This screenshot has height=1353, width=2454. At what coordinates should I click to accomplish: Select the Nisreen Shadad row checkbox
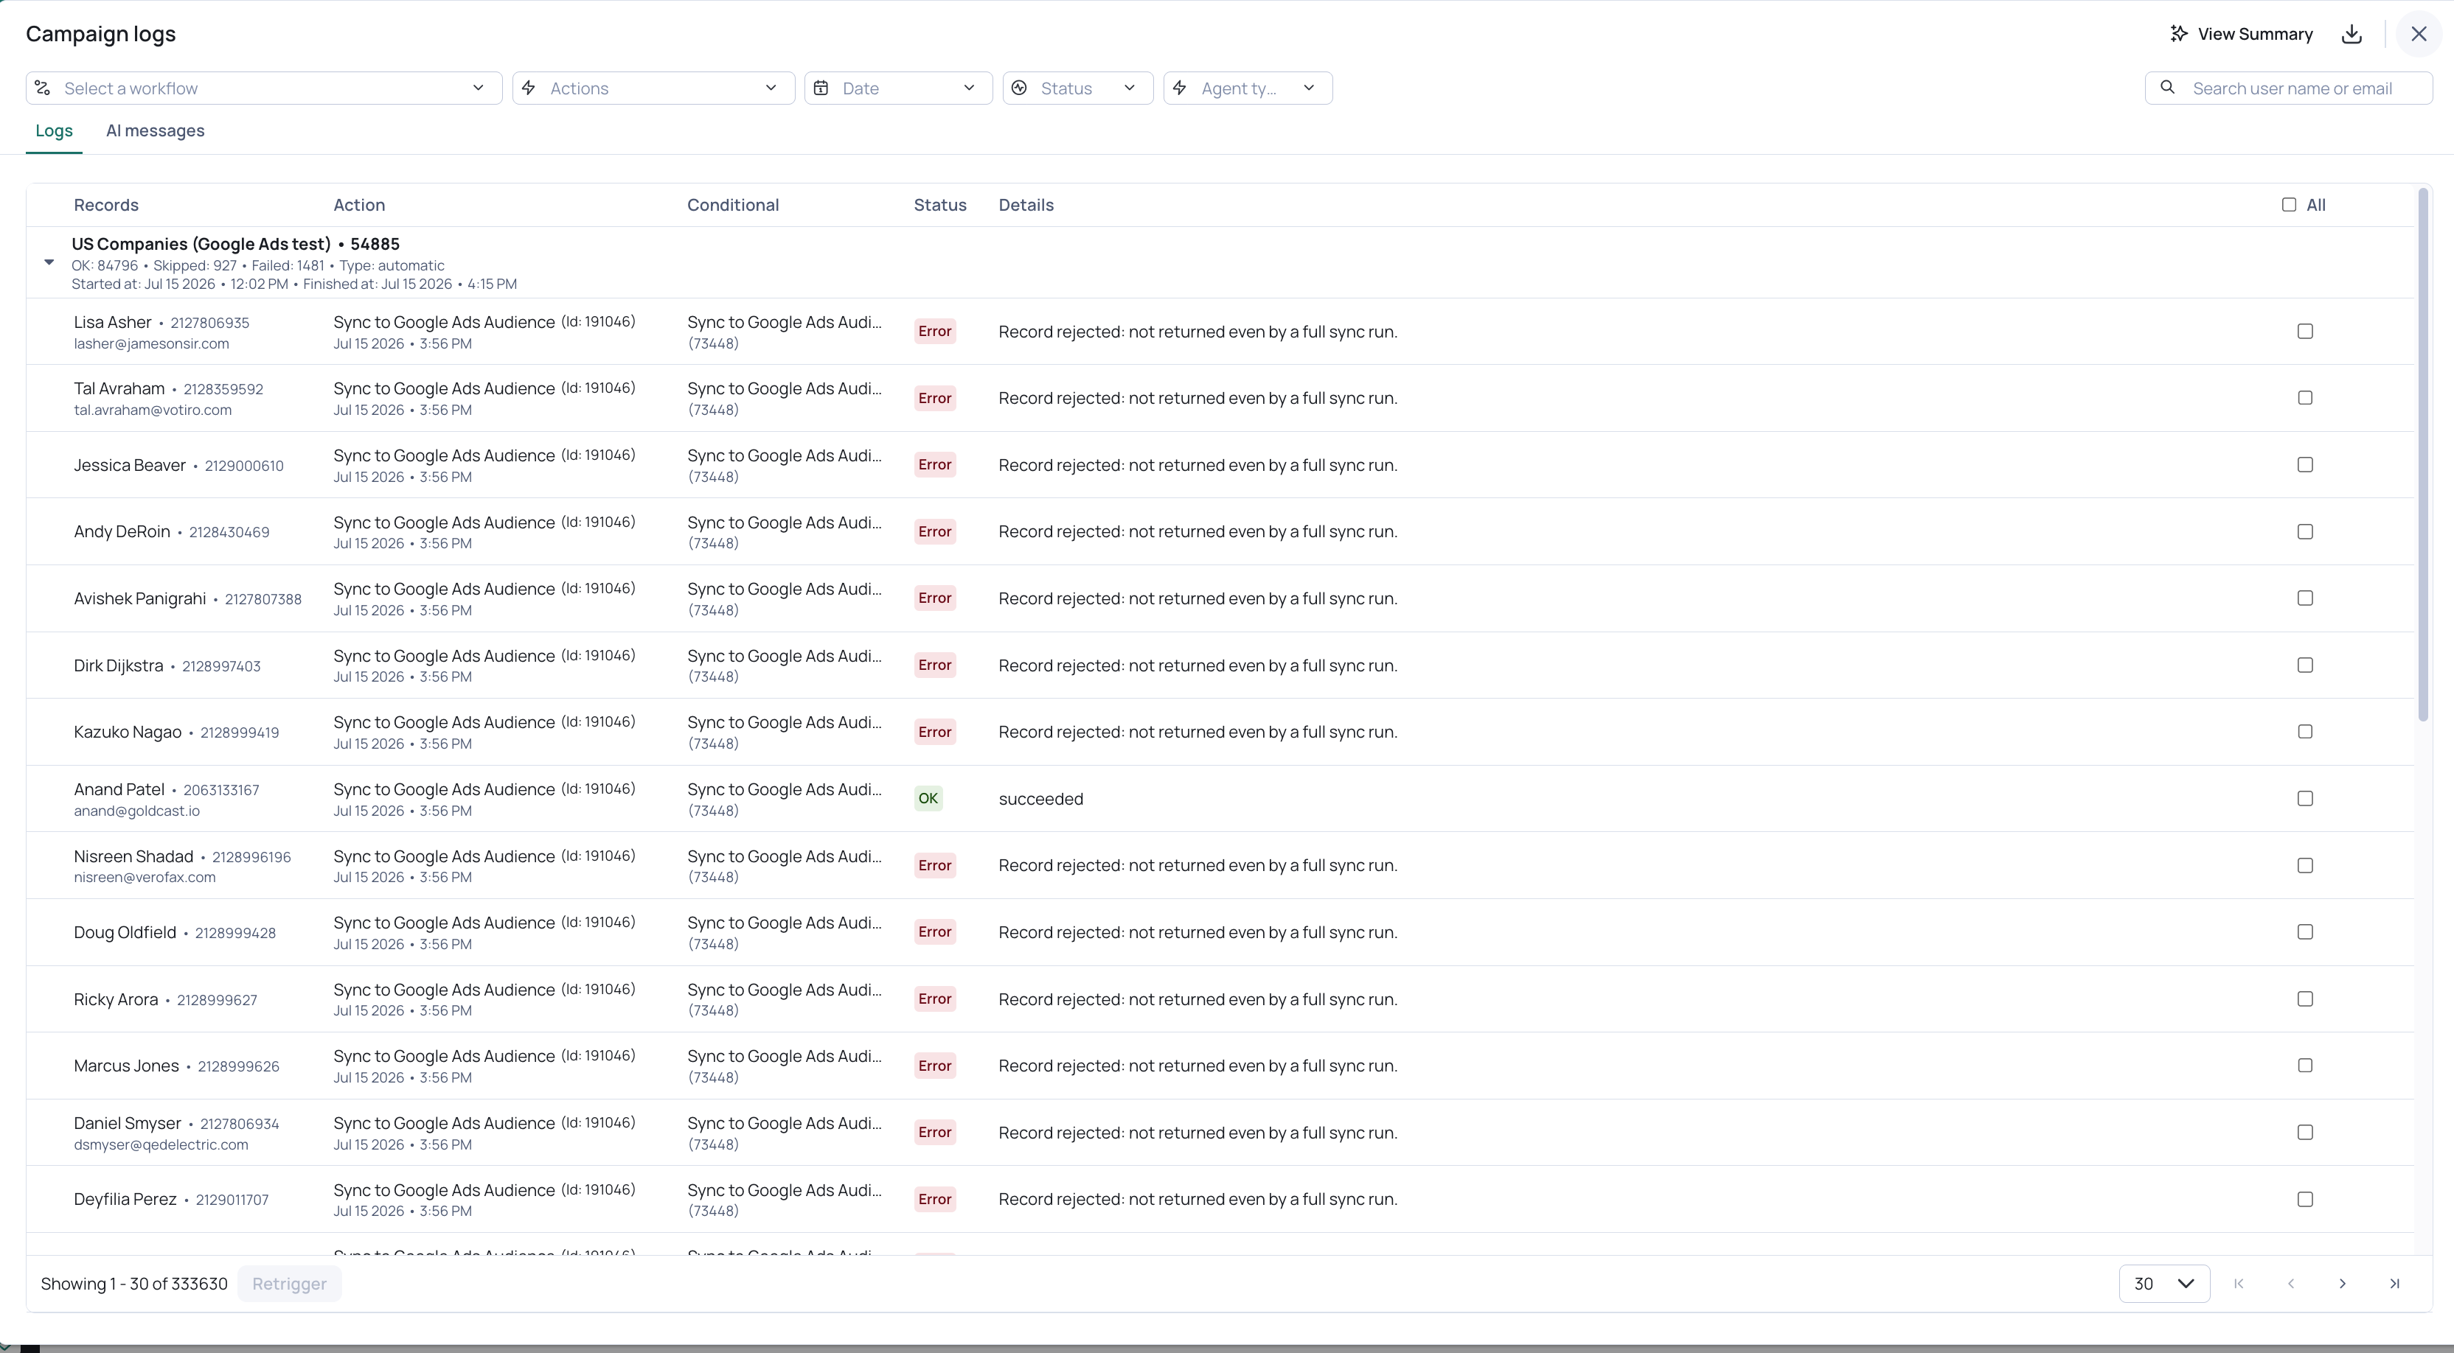2305,865
